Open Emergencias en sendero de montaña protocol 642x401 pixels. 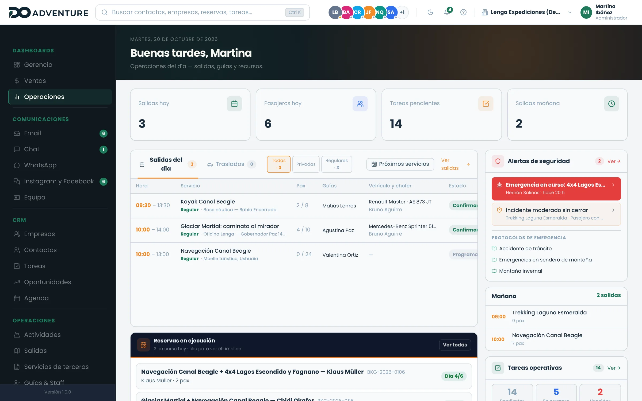tap(542, 260)
